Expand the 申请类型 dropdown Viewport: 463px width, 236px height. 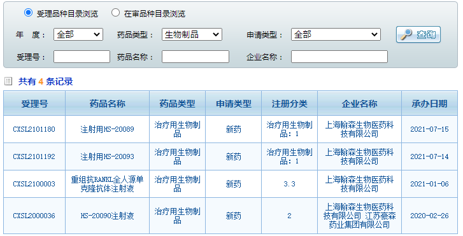click(x=336, y=34)
